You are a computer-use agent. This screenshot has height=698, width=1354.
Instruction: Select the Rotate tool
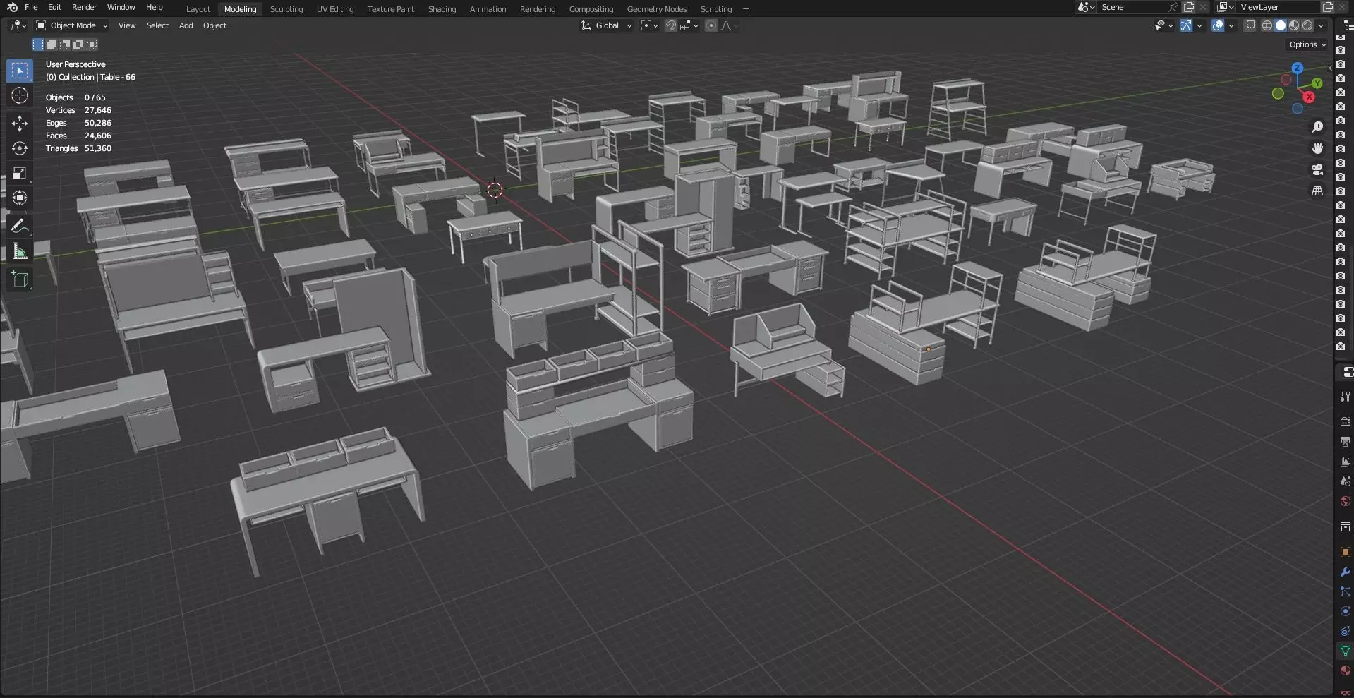(20, 148)
